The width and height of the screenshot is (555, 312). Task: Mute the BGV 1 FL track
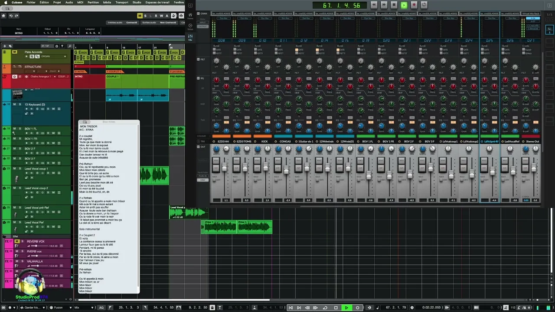coord(14,129)
